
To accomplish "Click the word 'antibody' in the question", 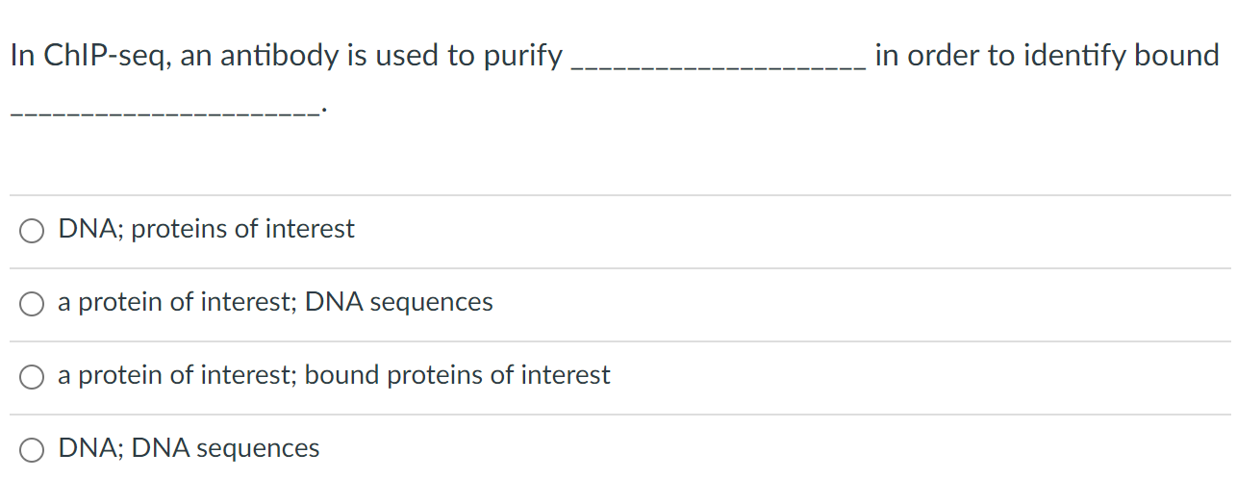I will [x=280, y=56].
